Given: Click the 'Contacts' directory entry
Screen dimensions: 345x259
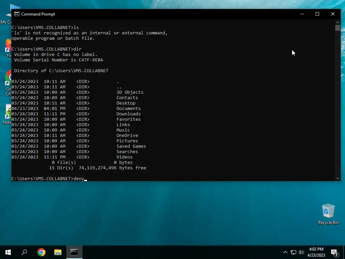Looking at the screenshot, I should click(127, 97).
